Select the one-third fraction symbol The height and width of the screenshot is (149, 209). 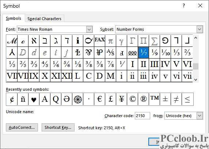[176, 52]
